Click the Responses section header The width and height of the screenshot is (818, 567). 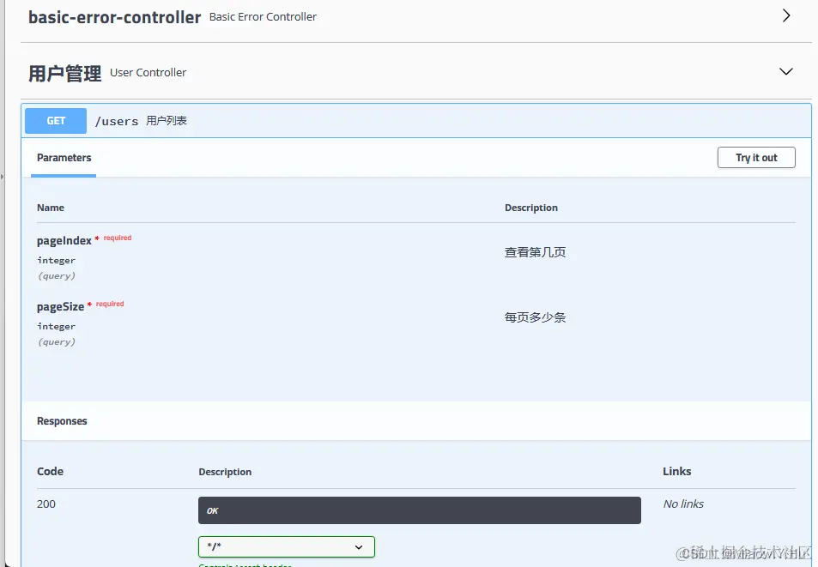pyautogui.click(x=62, y=421)
